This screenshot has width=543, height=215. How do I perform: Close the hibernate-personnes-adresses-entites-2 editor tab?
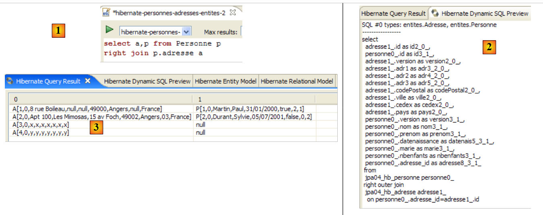(x=233, y=13)
